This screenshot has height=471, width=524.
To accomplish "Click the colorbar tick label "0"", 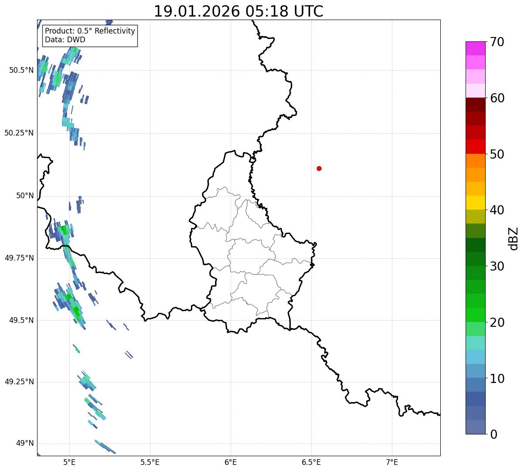I will 493,434.
